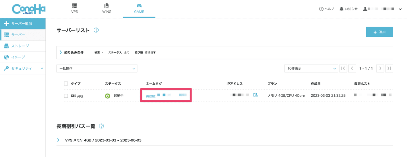Click the help icon next to 長期割引パス一覧
This screenshot has width=407, height=157.
point(102,126)
